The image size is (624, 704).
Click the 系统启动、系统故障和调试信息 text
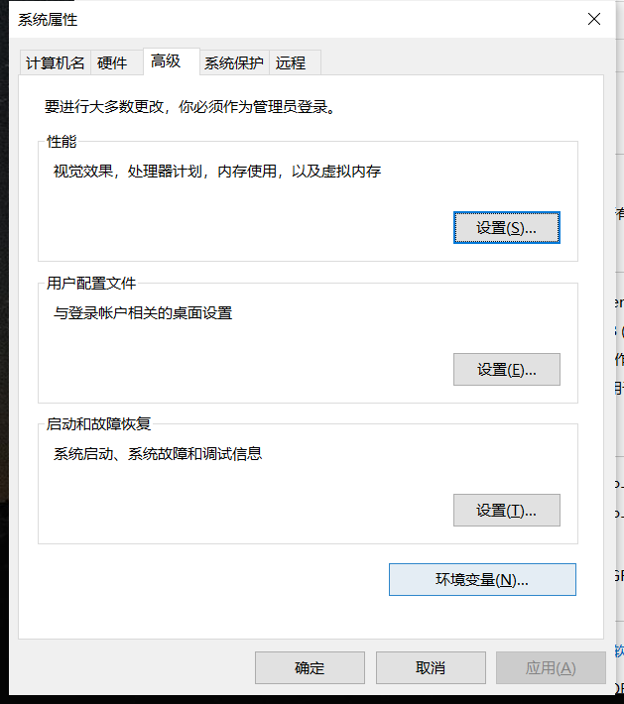coord(157,453)
